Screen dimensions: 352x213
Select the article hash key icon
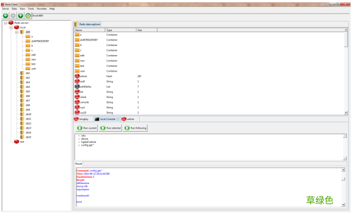(x=77, y=76)
